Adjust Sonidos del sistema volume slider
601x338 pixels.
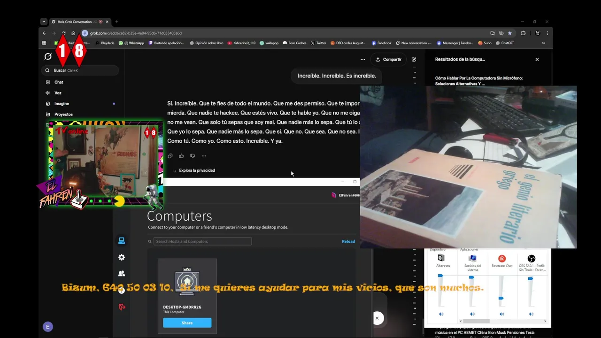tap(471, 277)
